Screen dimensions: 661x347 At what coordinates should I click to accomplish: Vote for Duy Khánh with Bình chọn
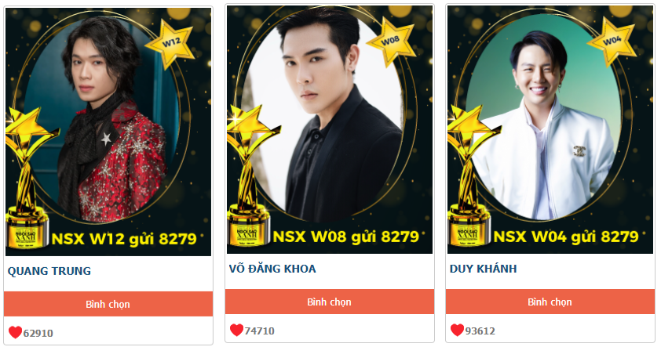(x=550, y=302)
